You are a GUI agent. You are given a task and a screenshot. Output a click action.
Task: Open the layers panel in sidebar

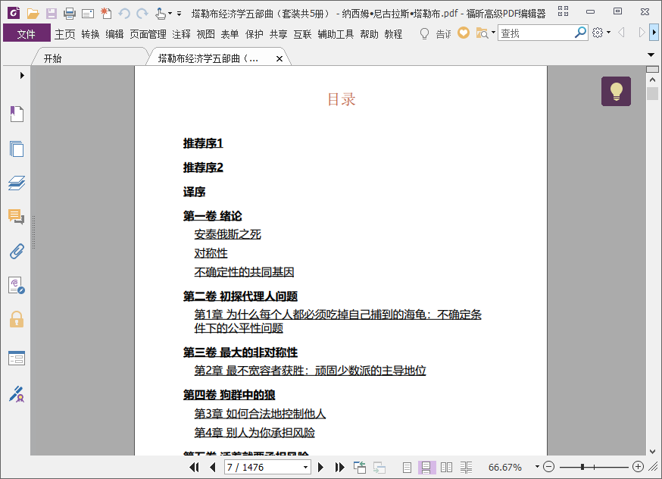tap(17, 183)
